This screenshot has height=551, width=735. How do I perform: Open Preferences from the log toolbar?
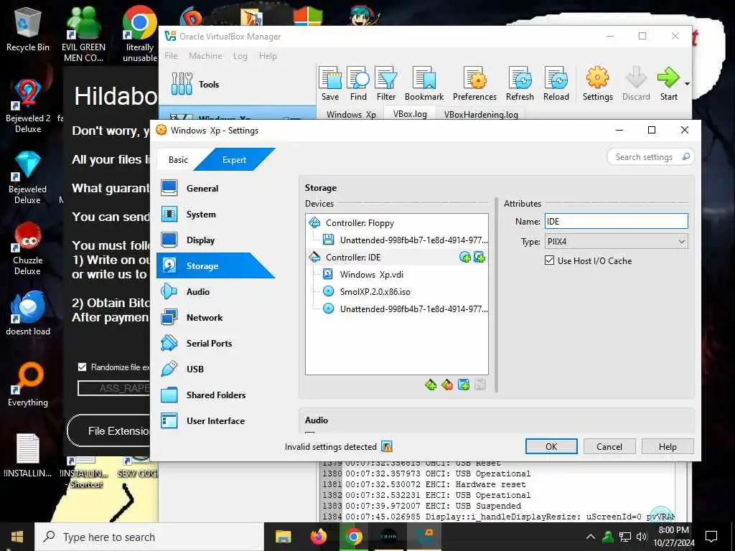(x=474, y=83)
